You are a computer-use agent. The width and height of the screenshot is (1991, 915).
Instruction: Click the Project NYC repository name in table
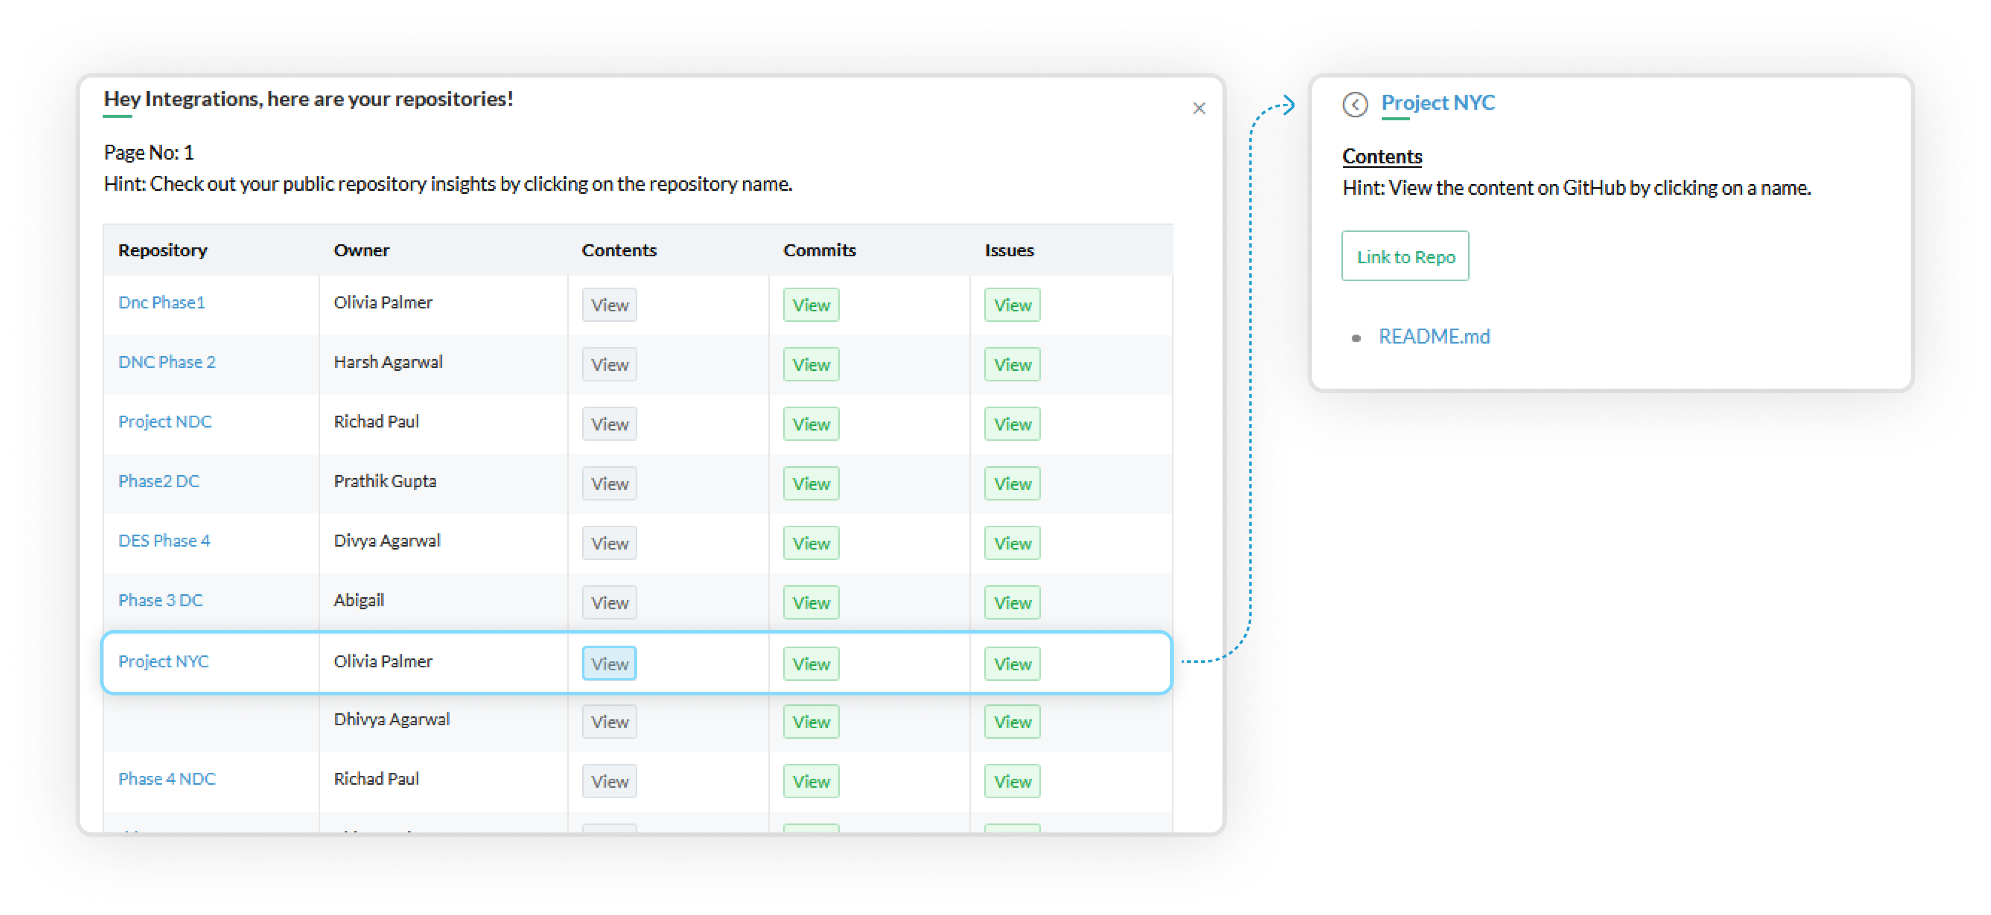point(163,662)
